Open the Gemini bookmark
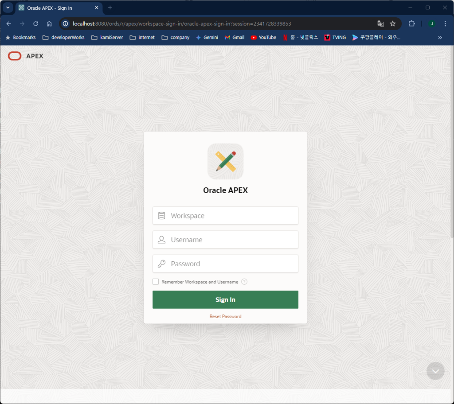 (207, 37)
